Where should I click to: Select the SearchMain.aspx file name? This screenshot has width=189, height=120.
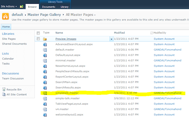pyautogui.click(x=66, y=82)
